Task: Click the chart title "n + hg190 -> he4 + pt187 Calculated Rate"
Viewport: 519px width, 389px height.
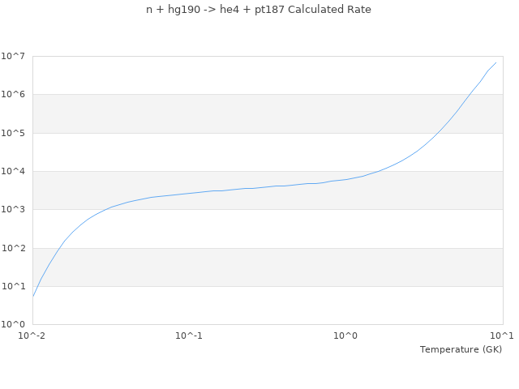Action: 259,10
